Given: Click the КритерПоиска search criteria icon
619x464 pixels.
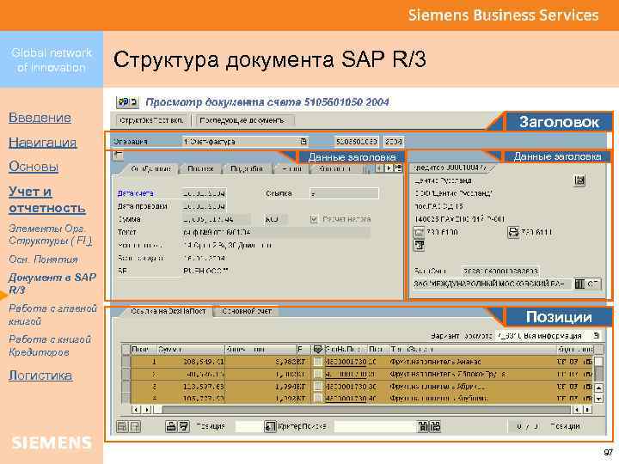Looking at the screenshot, I should [270, 426].
